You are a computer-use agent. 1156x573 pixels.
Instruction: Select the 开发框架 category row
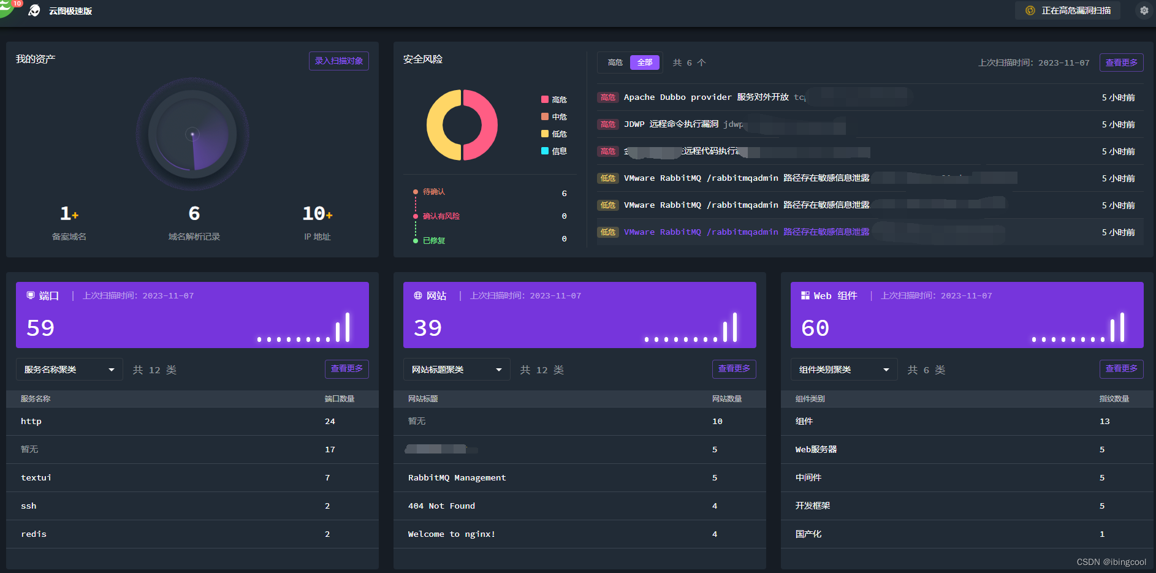coord(967,506)
